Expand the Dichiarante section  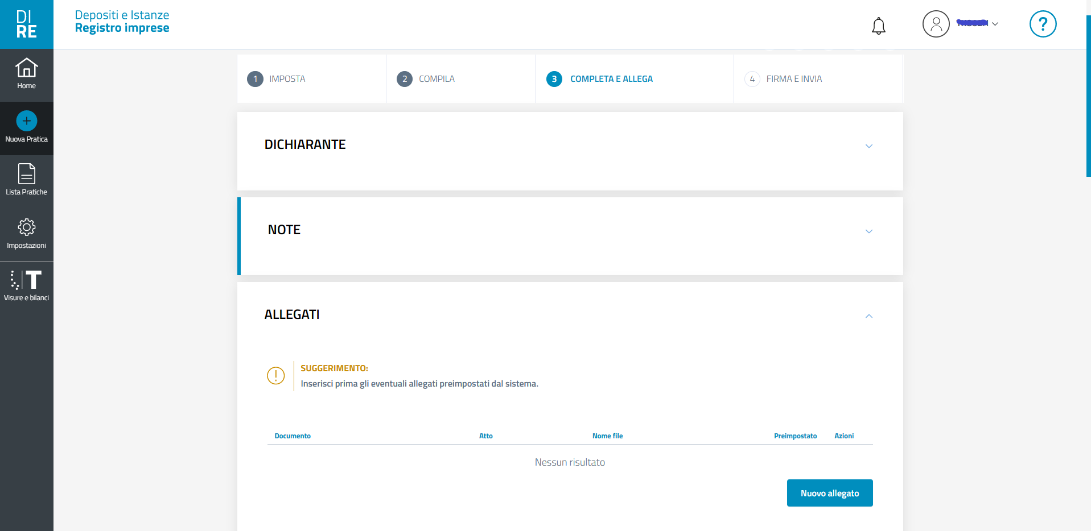pyautogui.click(x=868, y=146)
